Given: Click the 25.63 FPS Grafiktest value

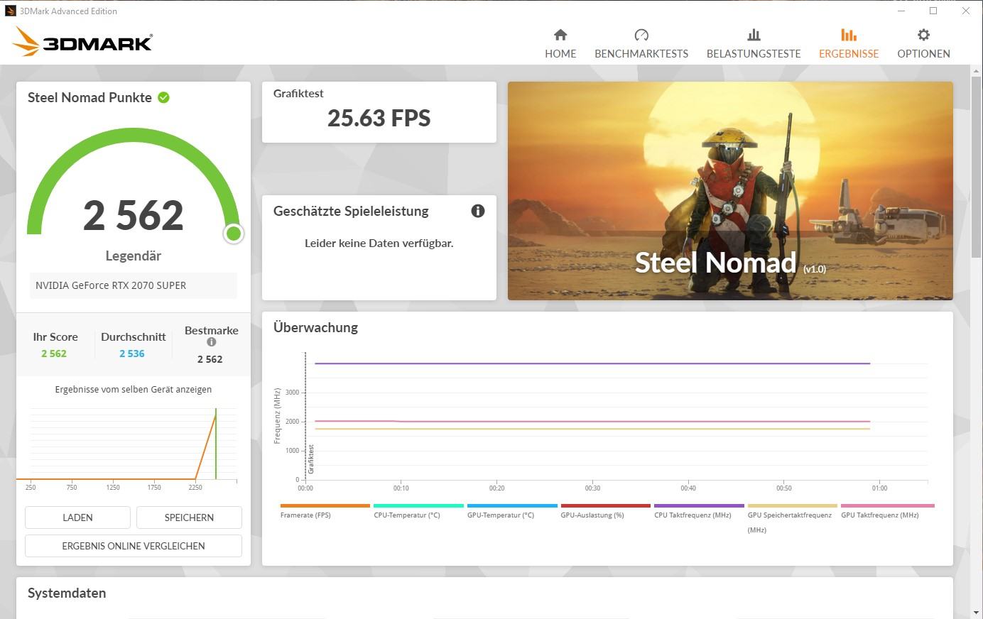Looking at the screenshot, I should (379, 118).
